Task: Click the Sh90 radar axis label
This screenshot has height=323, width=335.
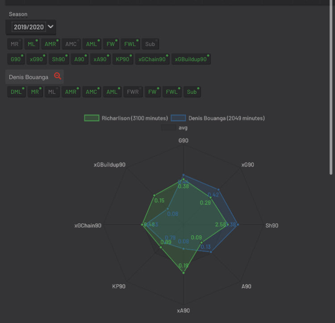Action: point(272,226)
